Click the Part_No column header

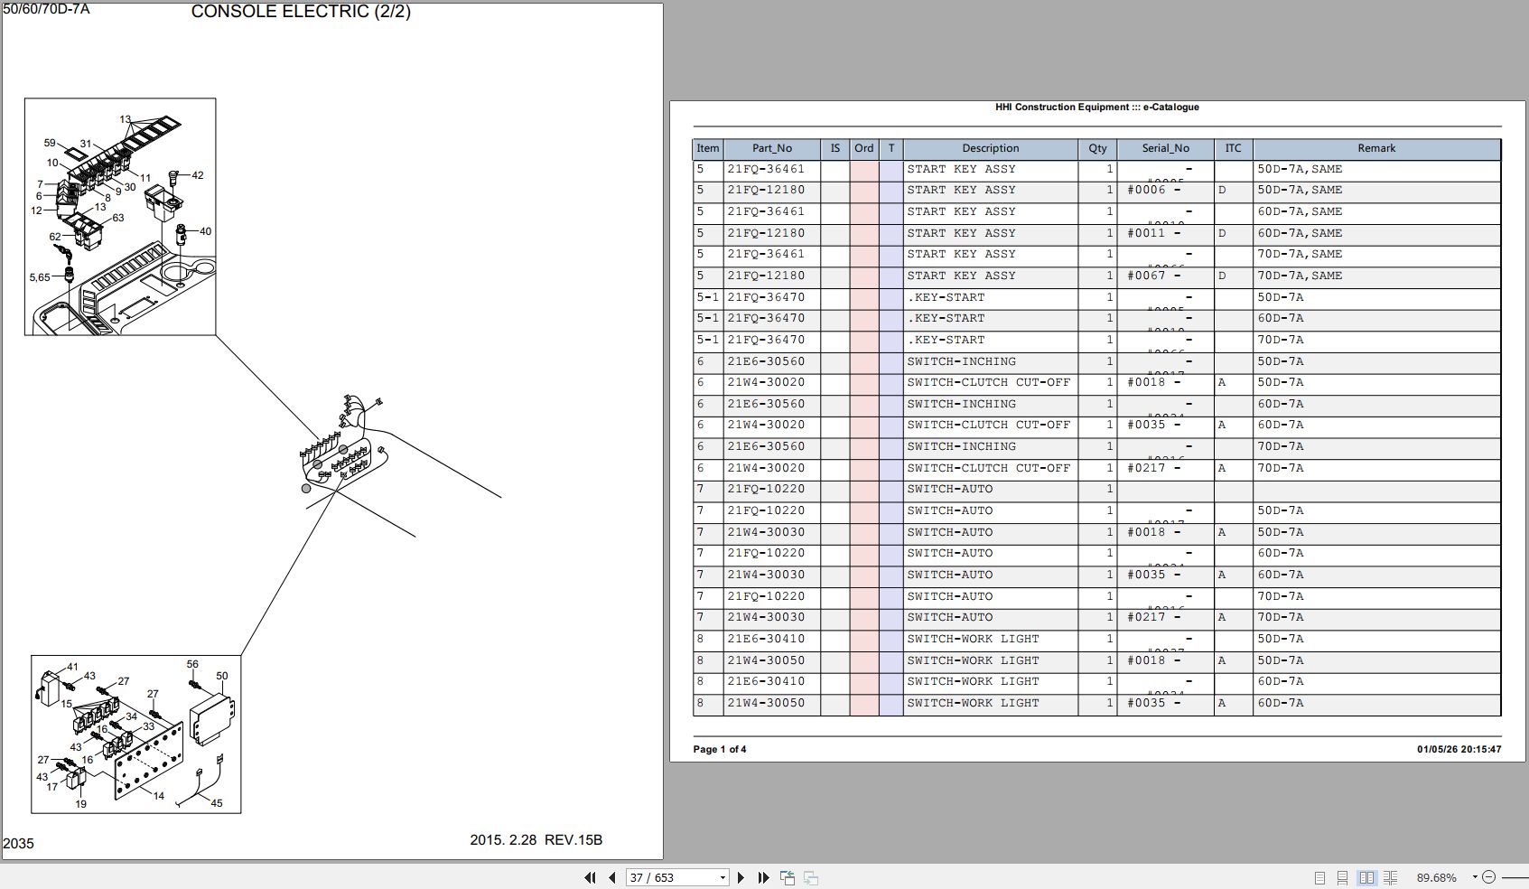pyautogui.click(x=772, y=148)
